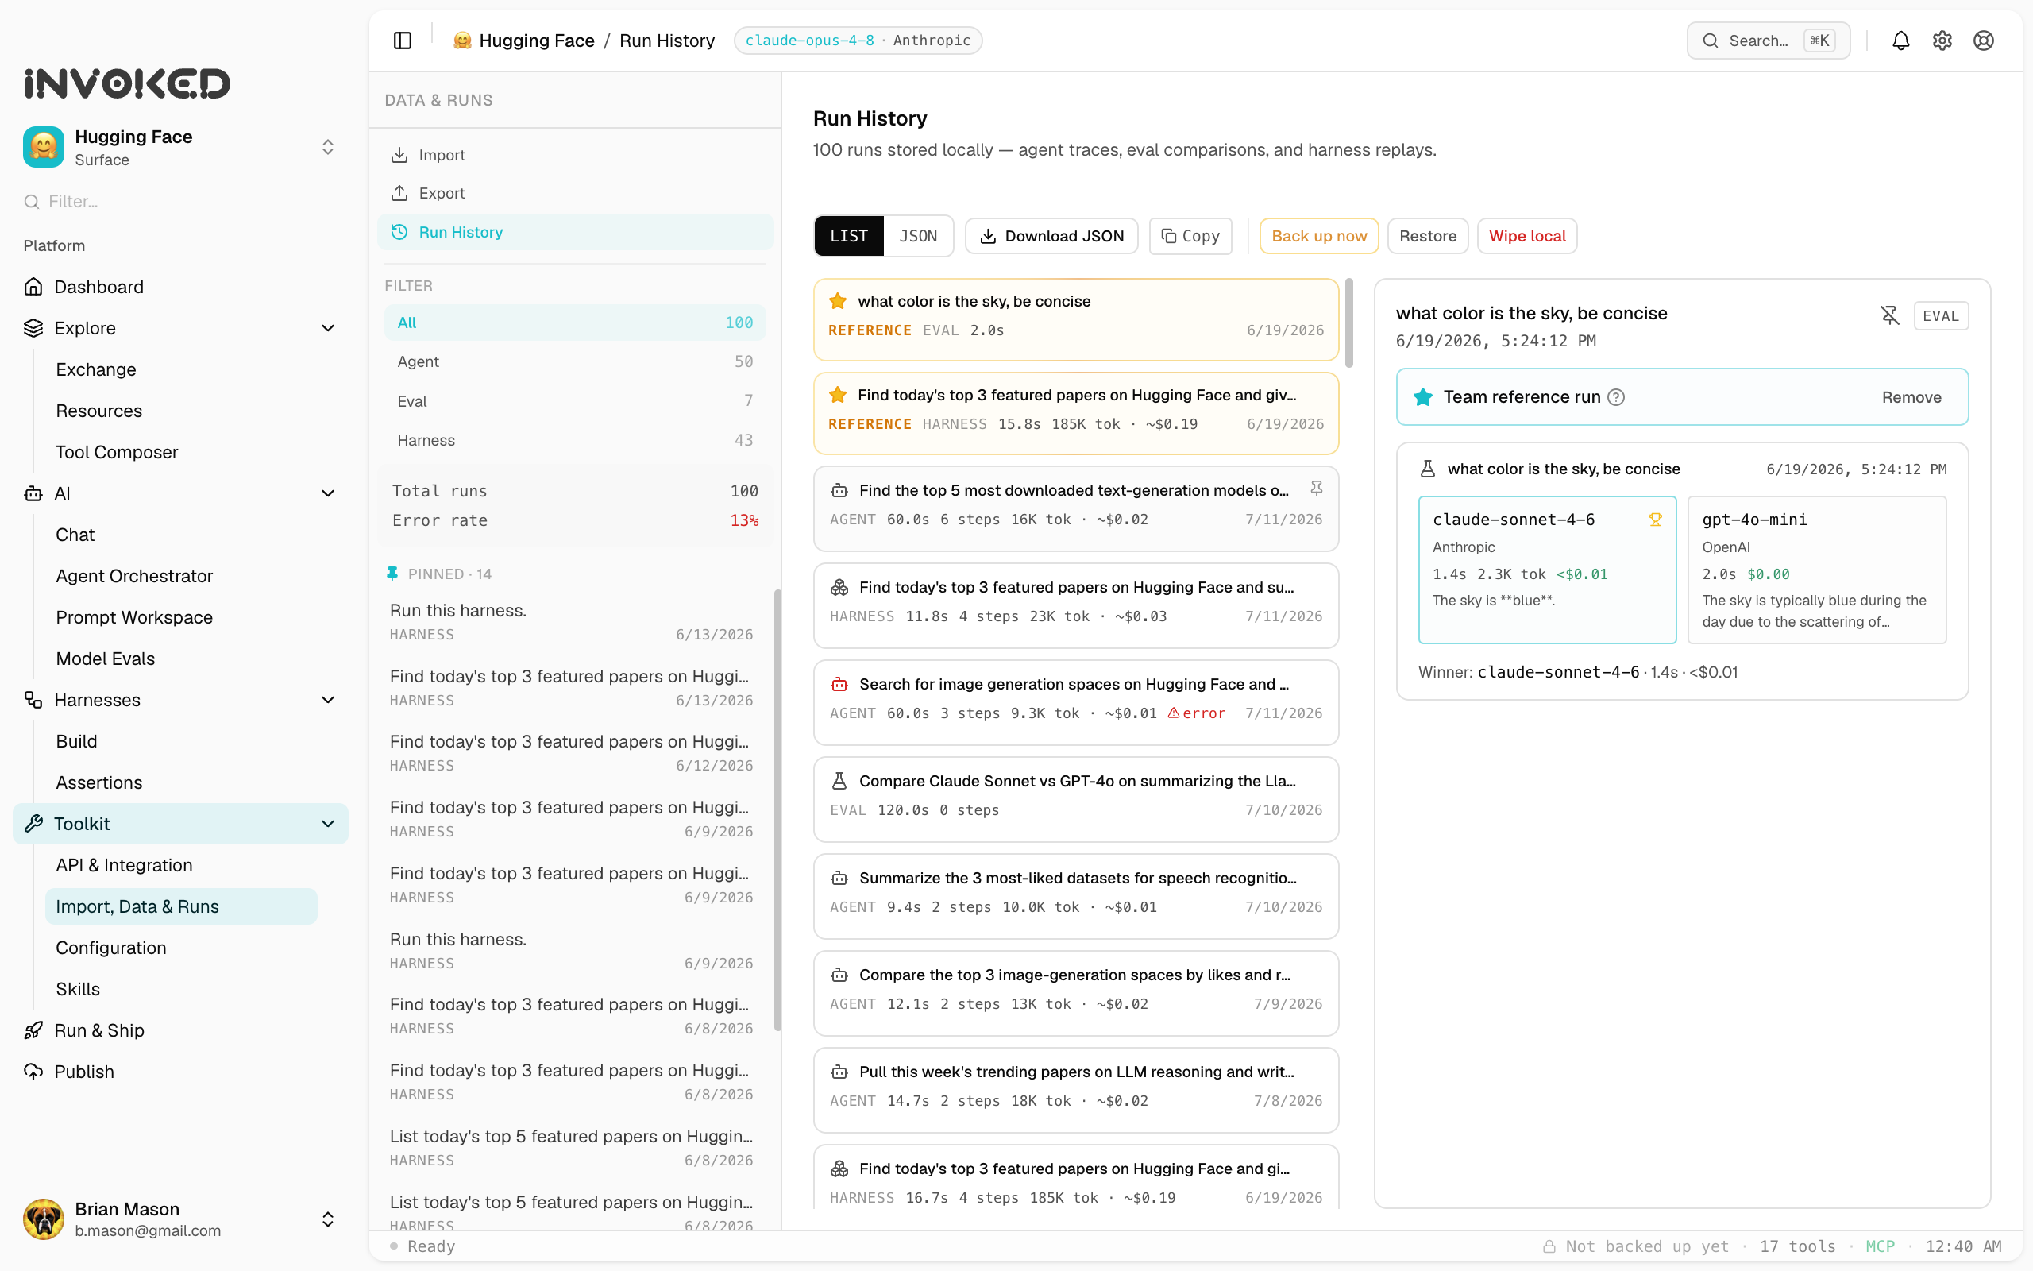The image size is (2033, 1271).
Task: Click the Wipe local button
Action: [x=1526, y=236]
